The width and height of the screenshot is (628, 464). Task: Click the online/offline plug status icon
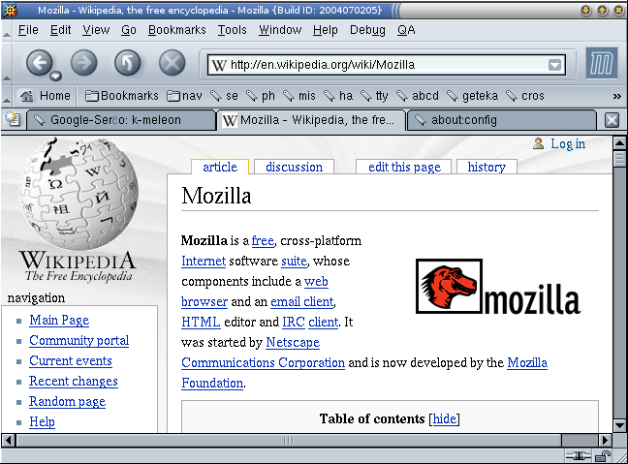point(578,456)
